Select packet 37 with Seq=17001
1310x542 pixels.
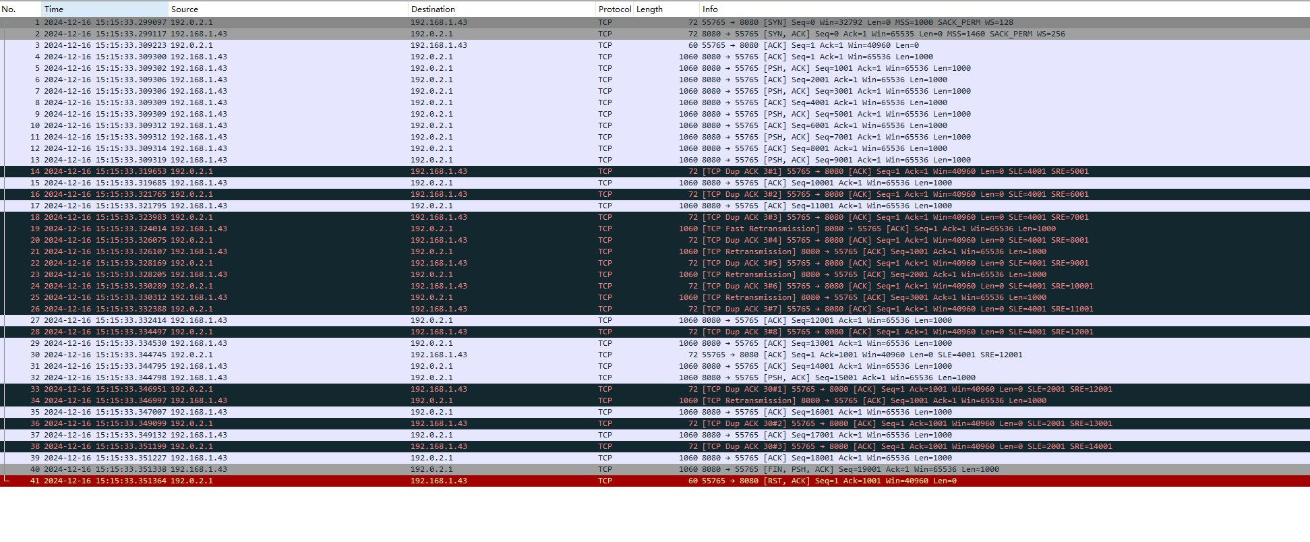click(655, 435)
